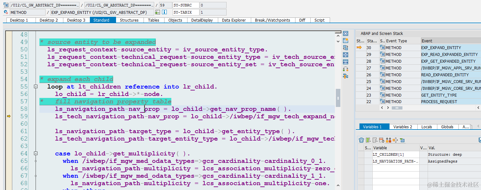
Task: Click the maximize horizontally double-arrow icon
Action: click(x=346, y=62)
